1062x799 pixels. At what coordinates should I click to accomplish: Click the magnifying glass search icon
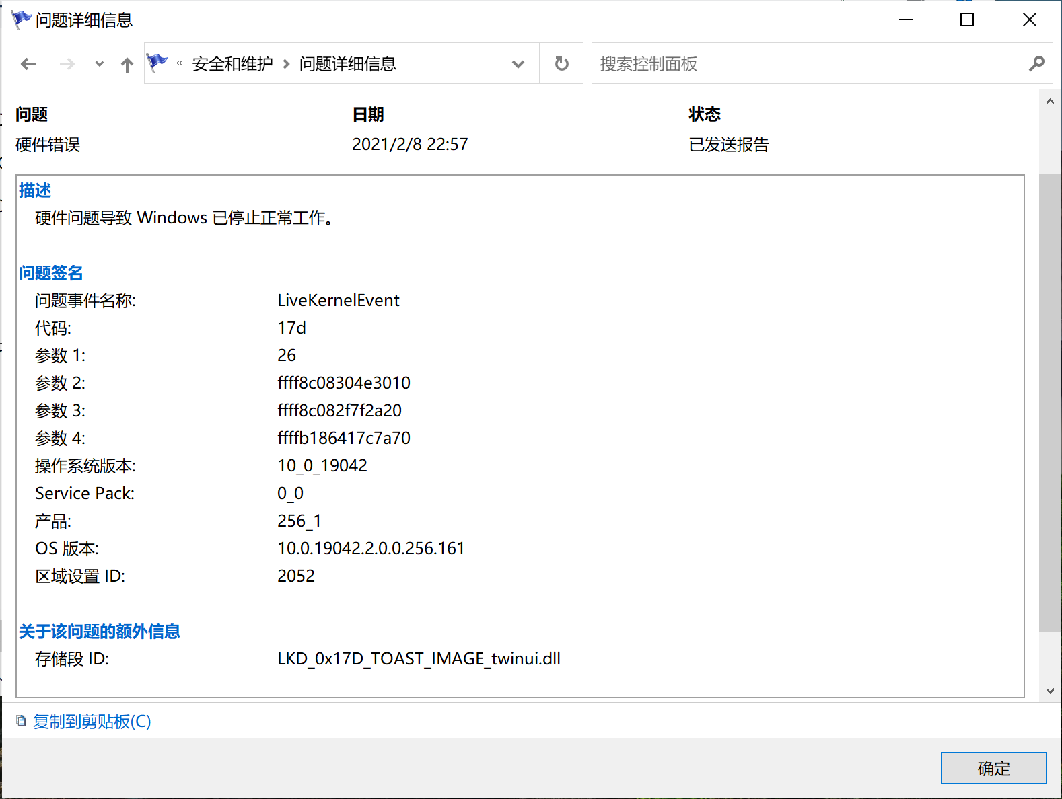pos(1036,64)
